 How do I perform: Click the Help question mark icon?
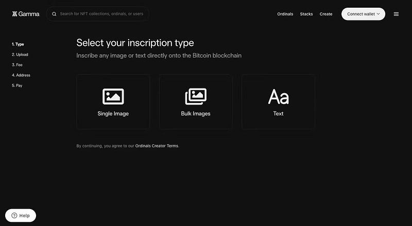click(x=14, y=216)
